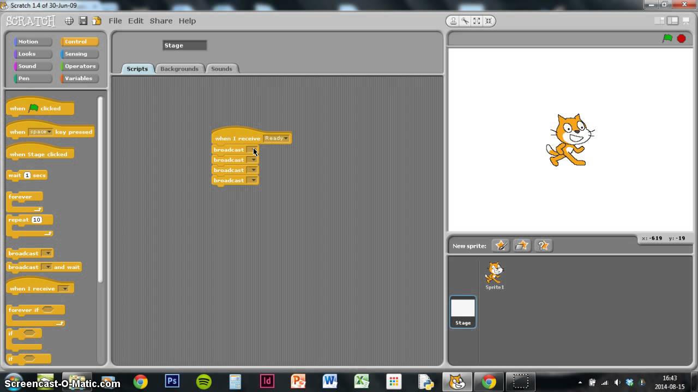Choose new sprite from file
The image size is (698, 392).
coord(522,246)
